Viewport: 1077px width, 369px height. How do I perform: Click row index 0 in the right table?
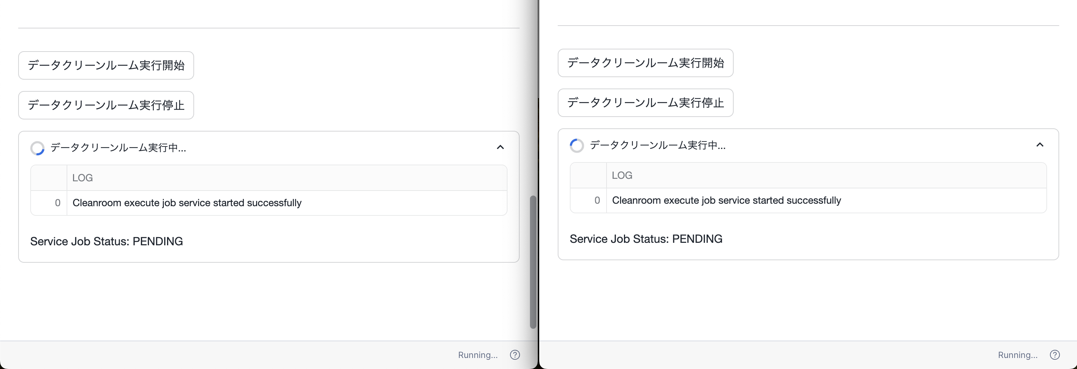point(597,200)
